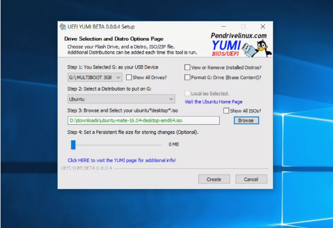Click the persistent file size slider handle
Screen dimensions: 333x228
point(73,145)
